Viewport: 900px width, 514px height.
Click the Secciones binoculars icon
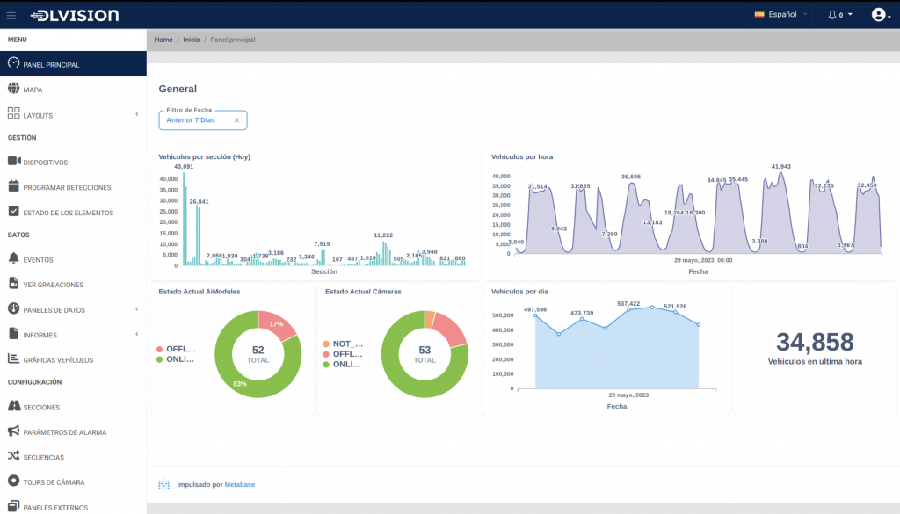pyautogui.click(x=13, y=407)
